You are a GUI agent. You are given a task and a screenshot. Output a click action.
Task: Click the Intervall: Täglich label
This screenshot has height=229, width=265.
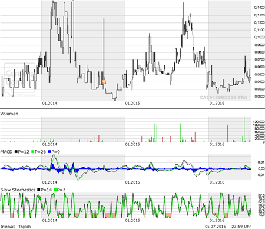pyautogui.click(x=15, y=227)
